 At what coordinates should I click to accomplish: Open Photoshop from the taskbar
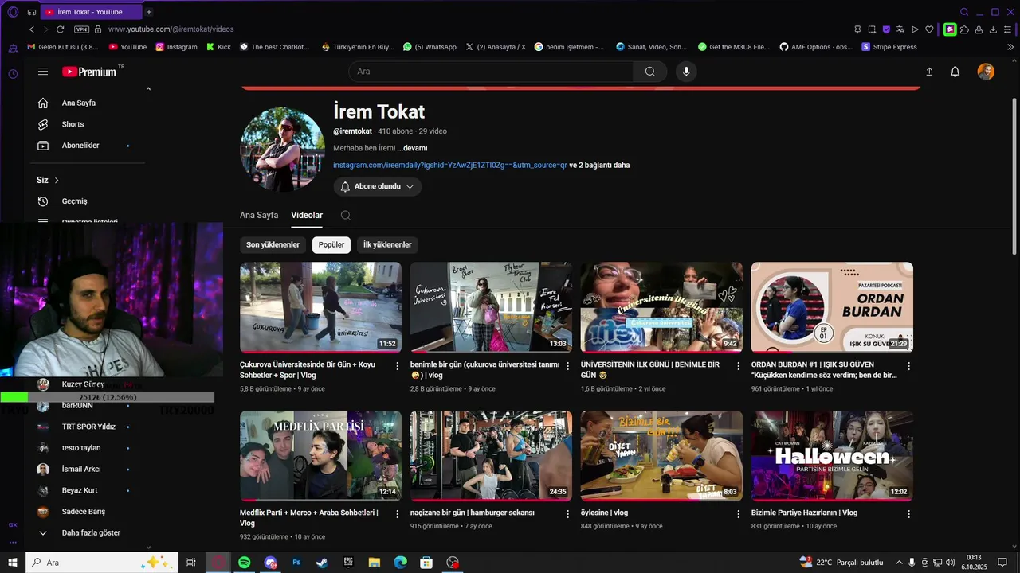tap(296, 563)
